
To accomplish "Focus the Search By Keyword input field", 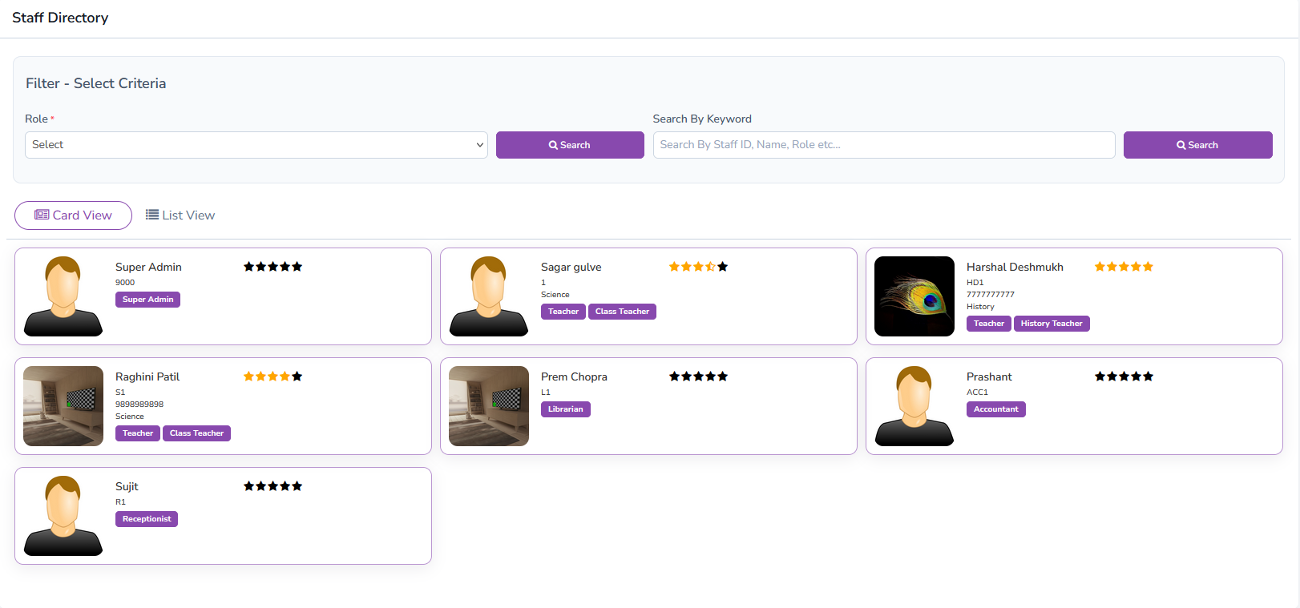I will click(883, 145).
